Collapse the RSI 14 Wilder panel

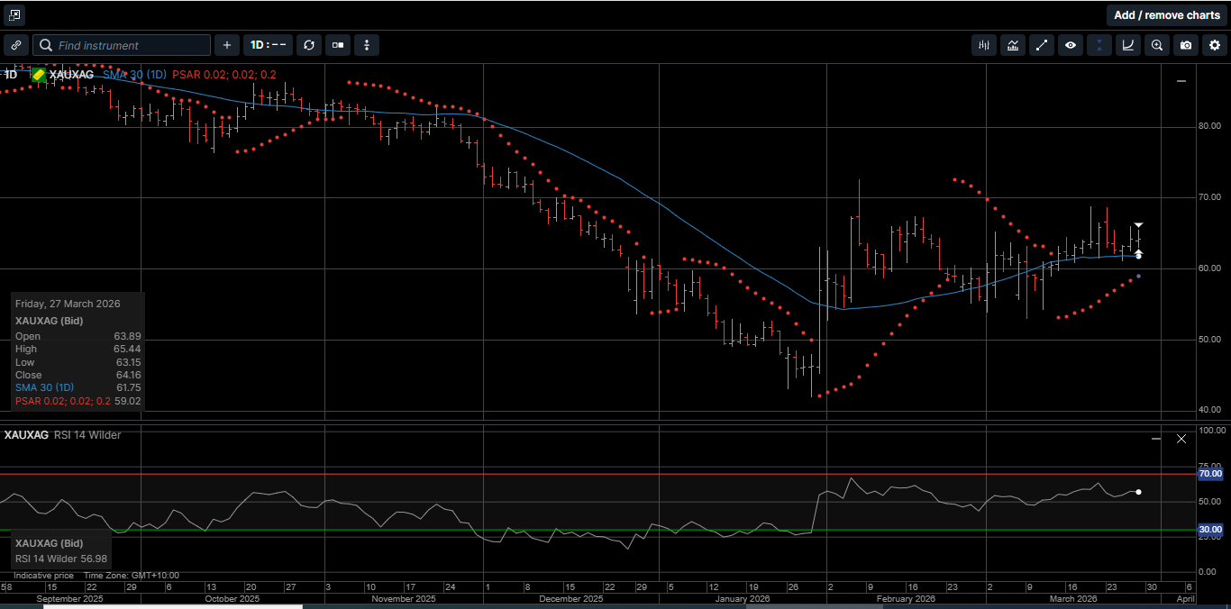(1154, 440)
